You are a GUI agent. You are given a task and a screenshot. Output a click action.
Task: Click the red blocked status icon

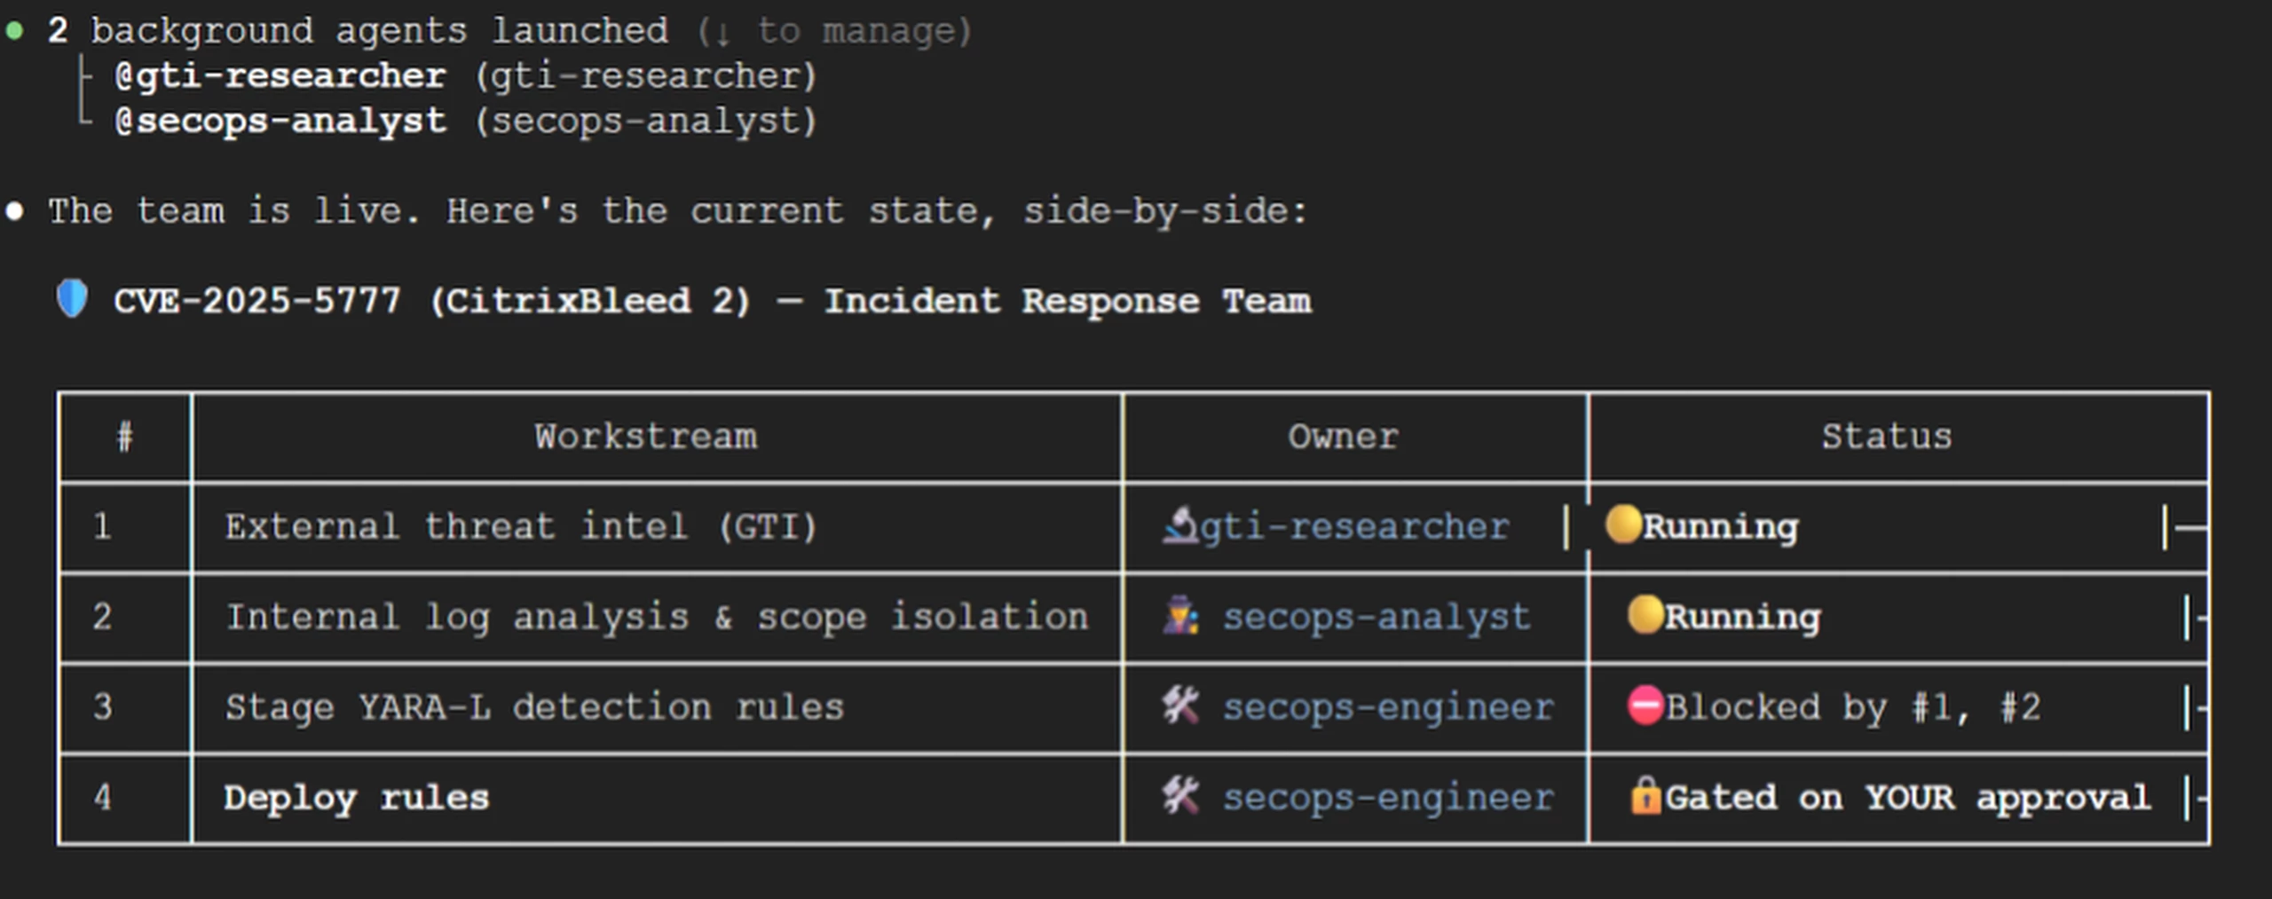(x=1645, y=706)
